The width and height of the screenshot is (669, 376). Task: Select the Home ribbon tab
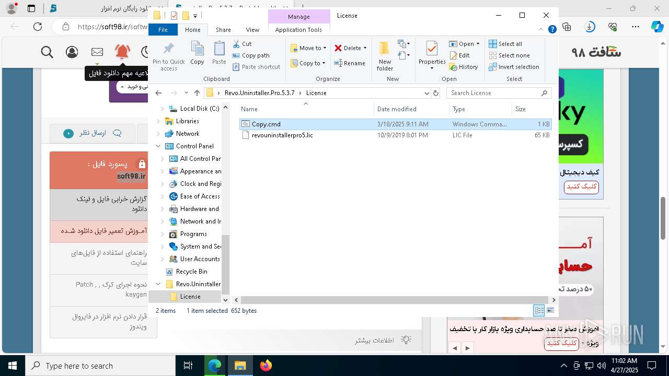click(x=193, y=30)
